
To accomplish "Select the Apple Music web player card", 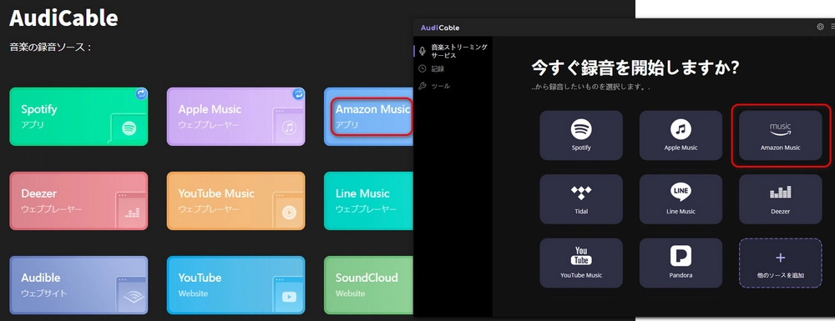I will (x=236, y=117).
